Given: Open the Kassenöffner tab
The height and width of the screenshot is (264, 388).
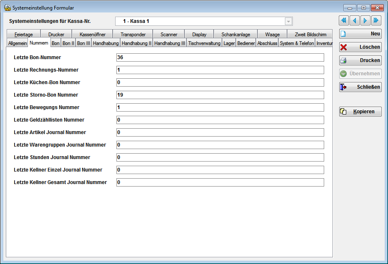Looking at the screenshot, I should pyautogui.click(x=93, y=34).
